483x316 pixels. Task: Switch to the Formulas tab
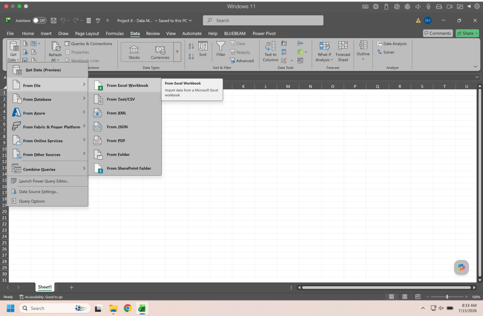tap(115, 33)
